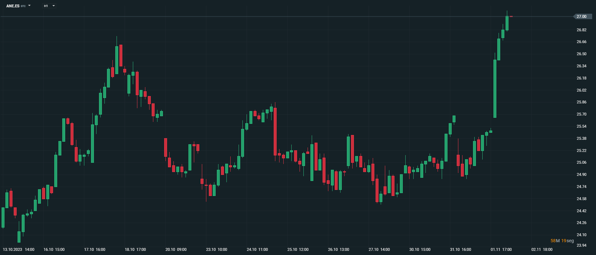Click the 27.00 current price tag

pos(581,16)
